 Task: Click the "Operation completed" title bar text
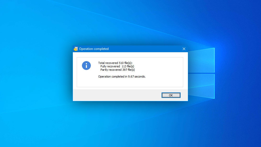tap(94, 49)
